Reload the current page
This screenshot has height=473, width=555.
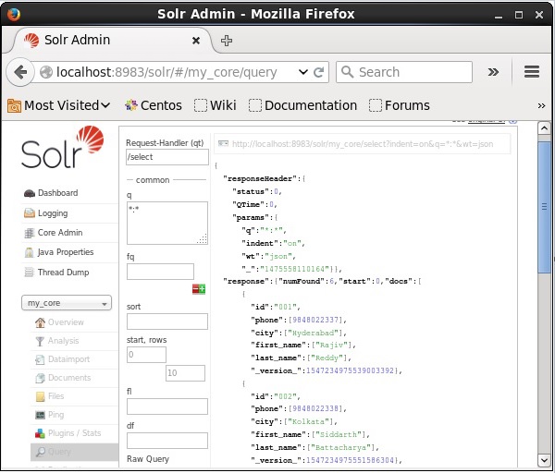click(x=319, y=72)
